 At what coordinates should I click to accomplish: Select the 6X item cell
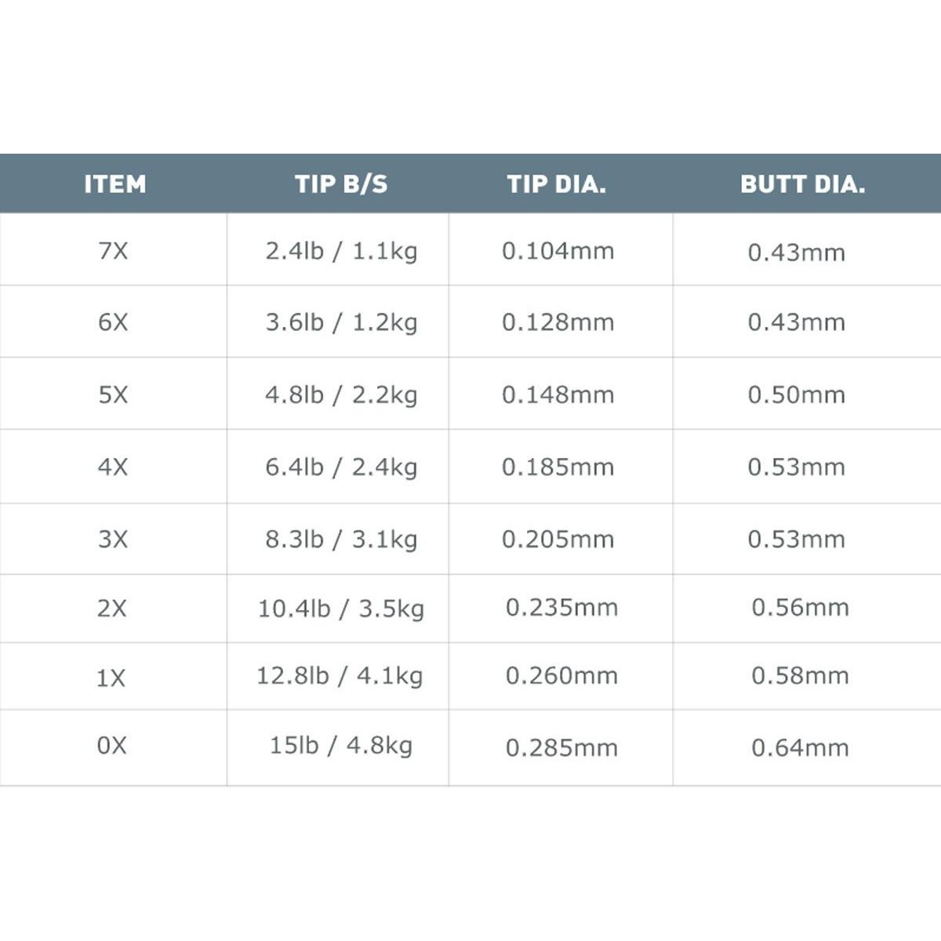coord(113,322)
